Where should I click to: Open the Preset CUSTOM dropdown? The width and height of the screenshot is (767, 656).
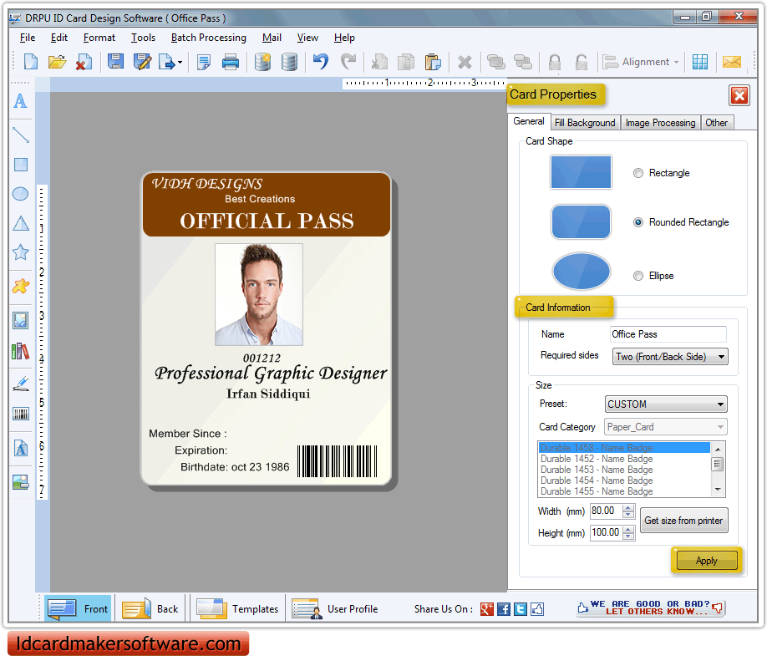[x=666, y=404]
